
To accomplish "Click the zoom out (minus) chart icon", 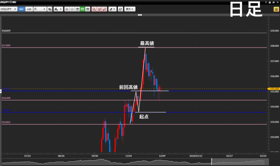I will tap(72, 9).
